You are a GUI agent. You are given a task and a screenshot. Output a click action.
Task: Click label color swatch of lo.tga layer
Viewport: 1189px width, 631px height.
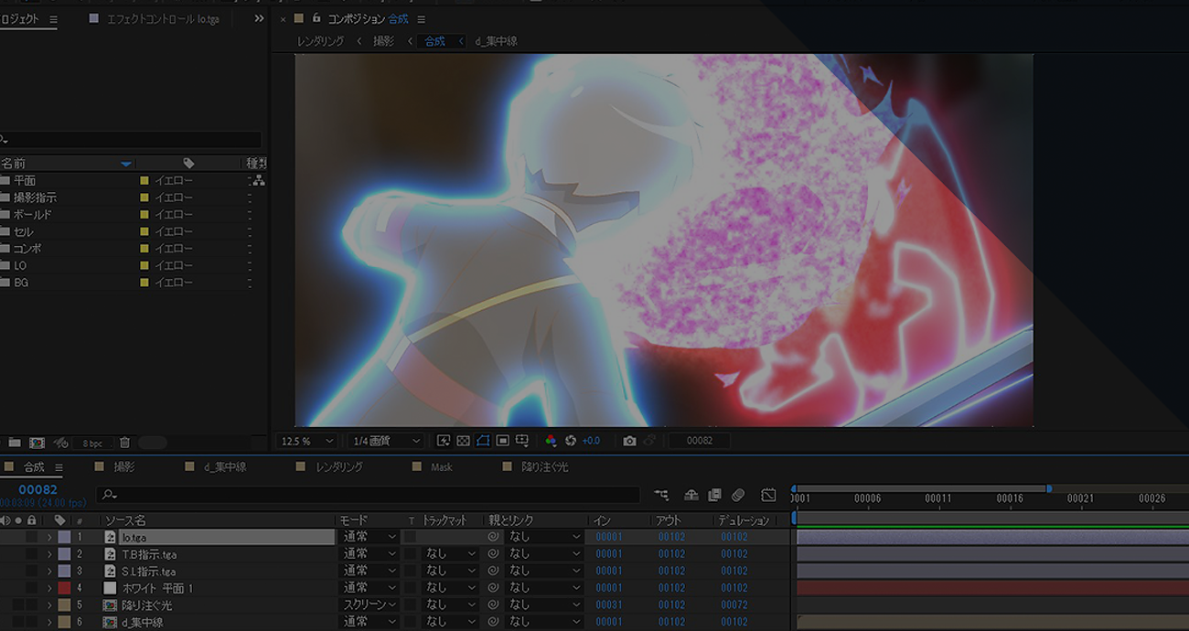(64, 537)
